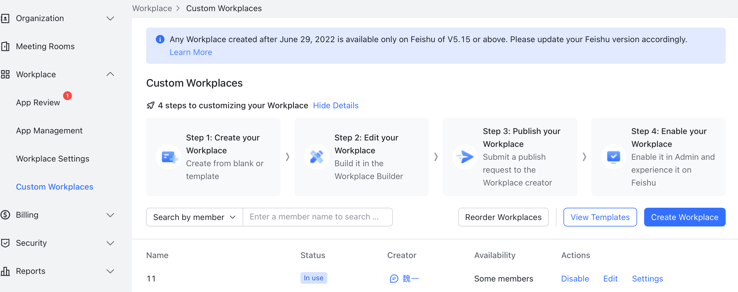Click the Workplace breadcrumb link
738x292 pixels.
(152, 8)
